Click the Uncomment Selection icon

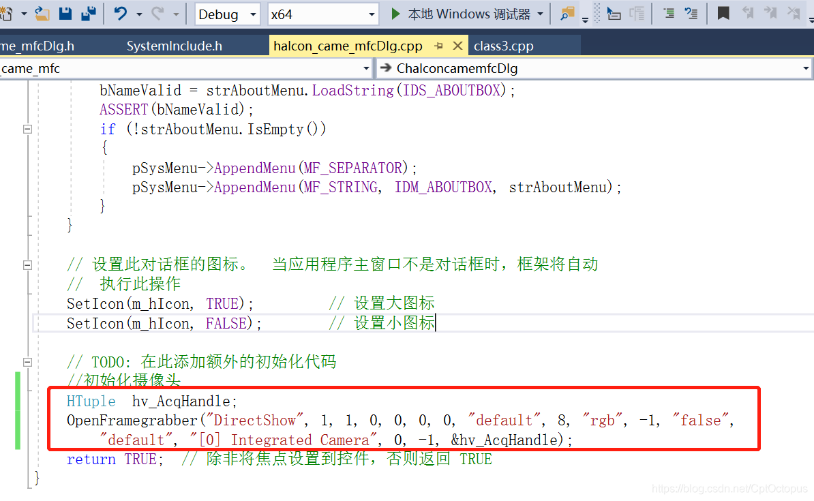click(x=691, y=14)
